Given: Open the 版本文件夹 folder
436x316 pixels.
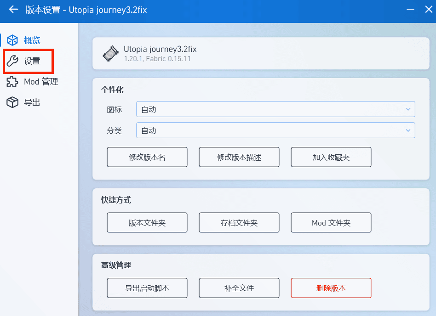Looking at the screenshot, I should (147, 222).
